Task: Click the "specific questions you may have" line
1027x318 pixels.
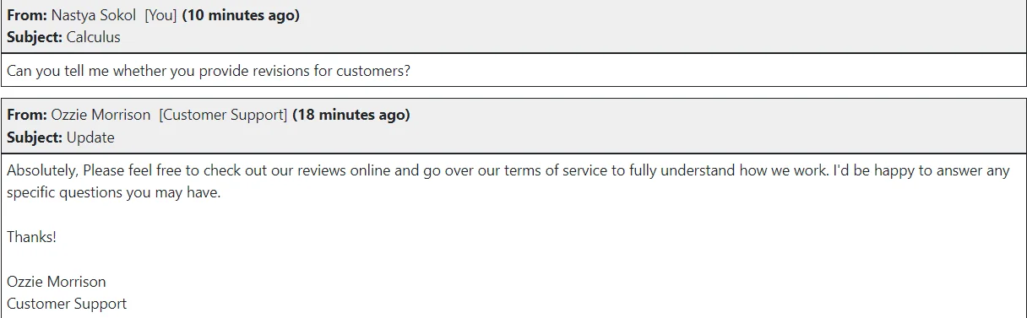Action: (113, 192)
